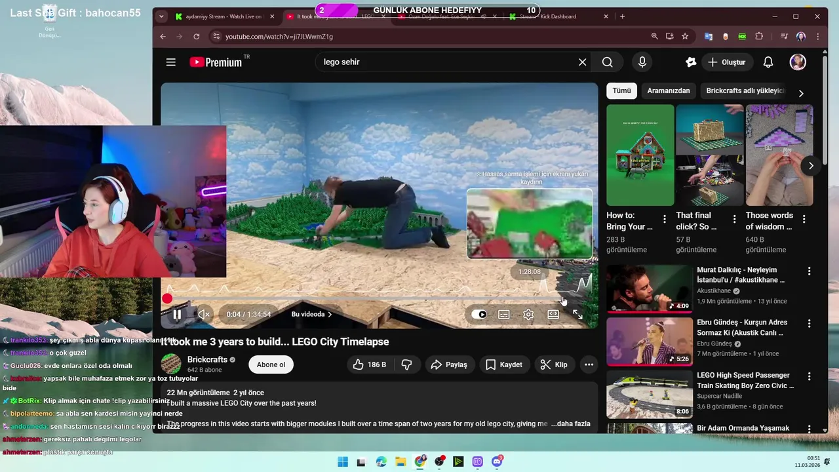Open the Brickcrafts channel name link
The image size is (839, 472).
pyautogui.click(x=207, y=359)
